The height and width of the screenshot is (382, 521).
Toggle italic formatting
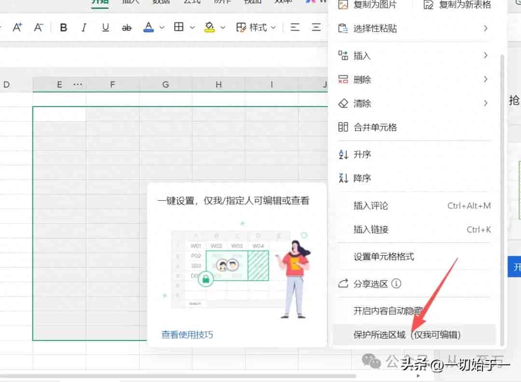click(84, 27)
